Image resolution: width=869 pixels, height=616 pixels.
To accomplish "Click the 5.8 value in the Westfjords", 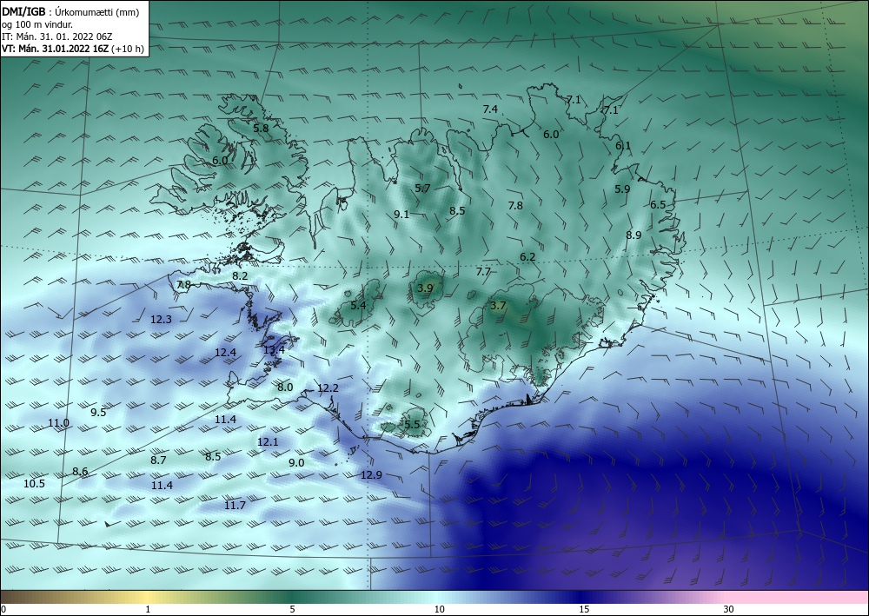I will tap(261, 128).
